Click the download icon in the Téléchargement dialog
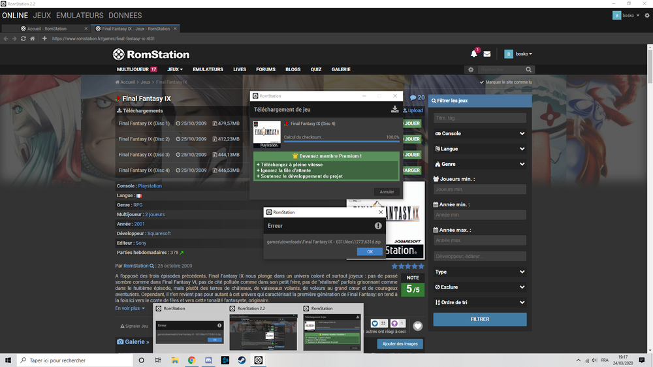Image resolution: width=653 pixels, height=367 pixels. pos(394,110)
